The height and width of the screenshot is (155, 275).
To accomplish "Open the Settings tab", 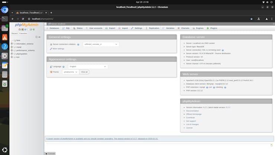I will [137, 28].
